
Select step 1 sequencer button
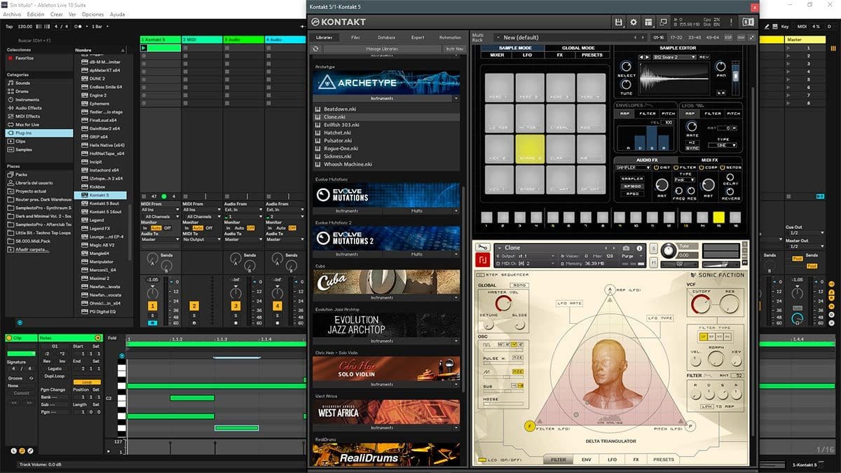tap(487, 217)
